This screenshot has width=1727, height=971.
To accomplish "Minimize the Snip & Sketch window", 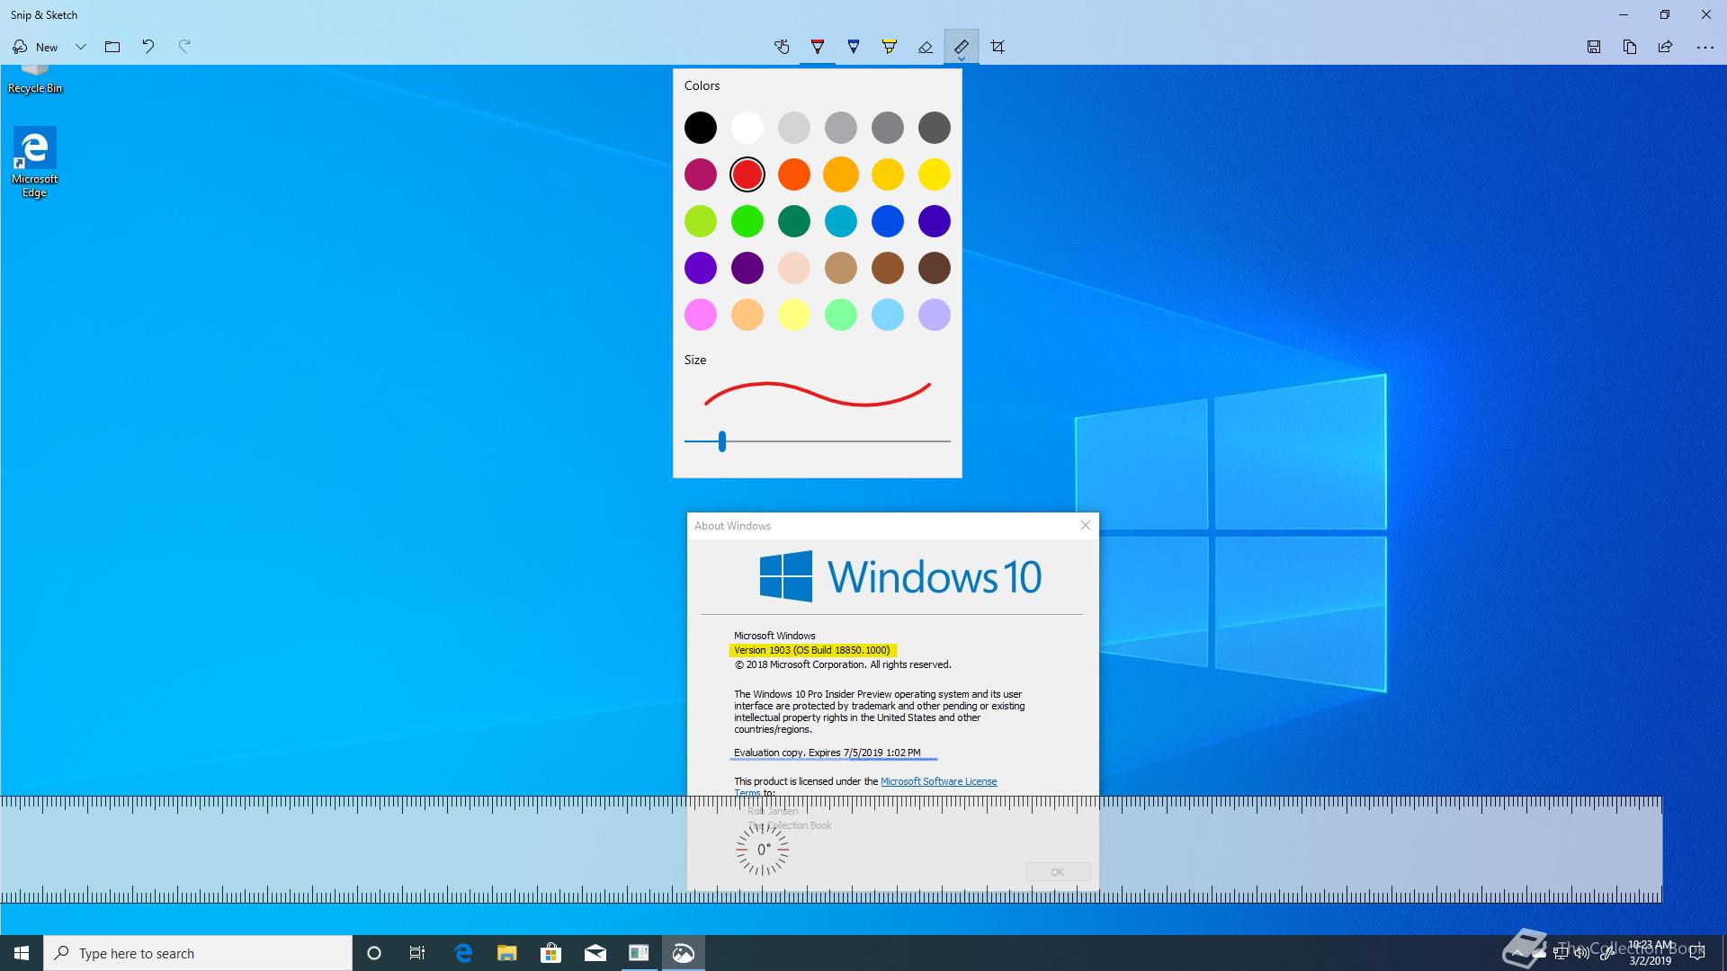I will coord(1624,14).
